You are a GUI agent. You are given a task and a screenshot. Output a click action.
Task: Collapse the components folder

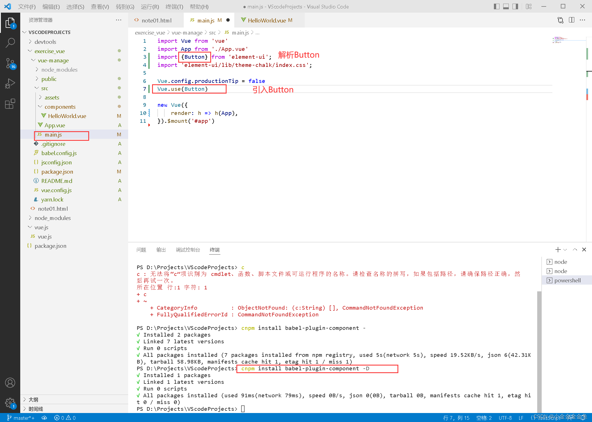click(60, 107)
